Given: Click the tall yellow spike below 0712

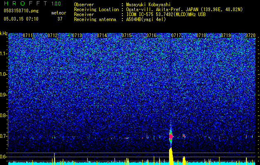Looking at the screenshot, I should 55,159.
